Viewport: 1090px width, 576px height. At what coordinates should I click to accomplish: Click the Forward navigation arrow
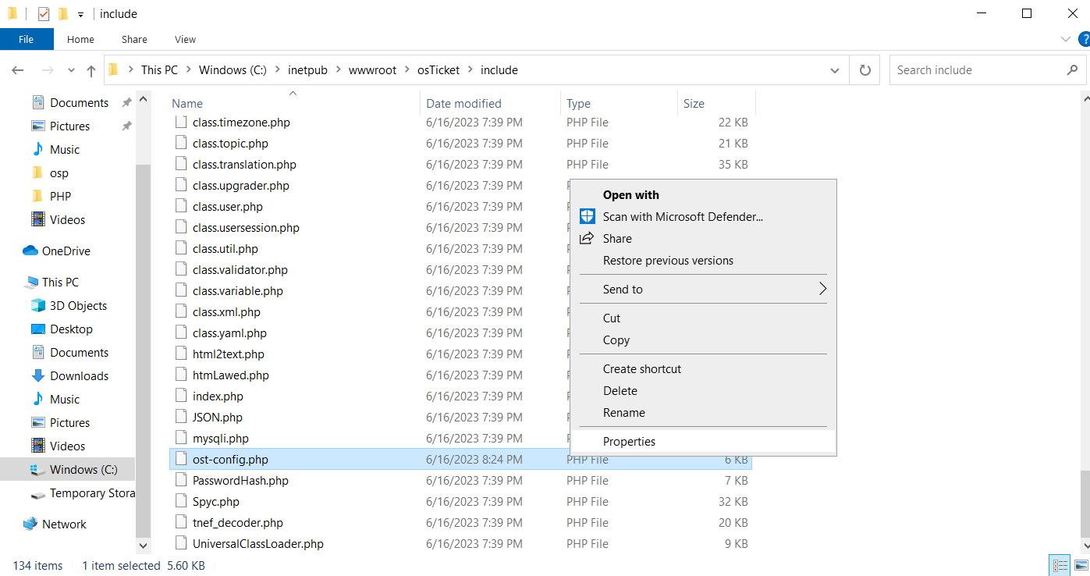tap(47, 70)
